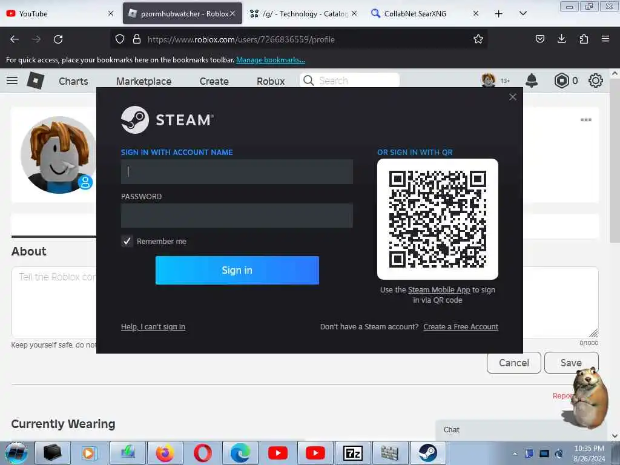Open Steam from the taskbar
Screen dimensions: 620x465
428,453
